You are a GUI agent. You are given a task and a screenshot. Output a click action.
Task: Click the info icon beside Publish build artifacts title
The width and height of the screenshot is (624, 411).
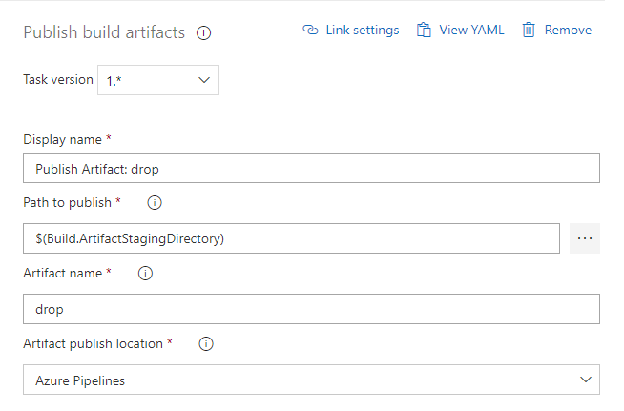pyautogui.click(x=203, y=33)
